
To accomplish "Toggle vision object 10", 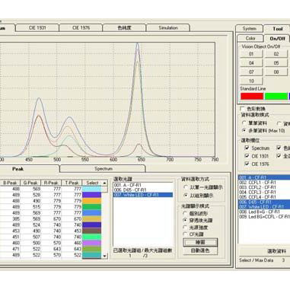I will (x=251, y=81).
